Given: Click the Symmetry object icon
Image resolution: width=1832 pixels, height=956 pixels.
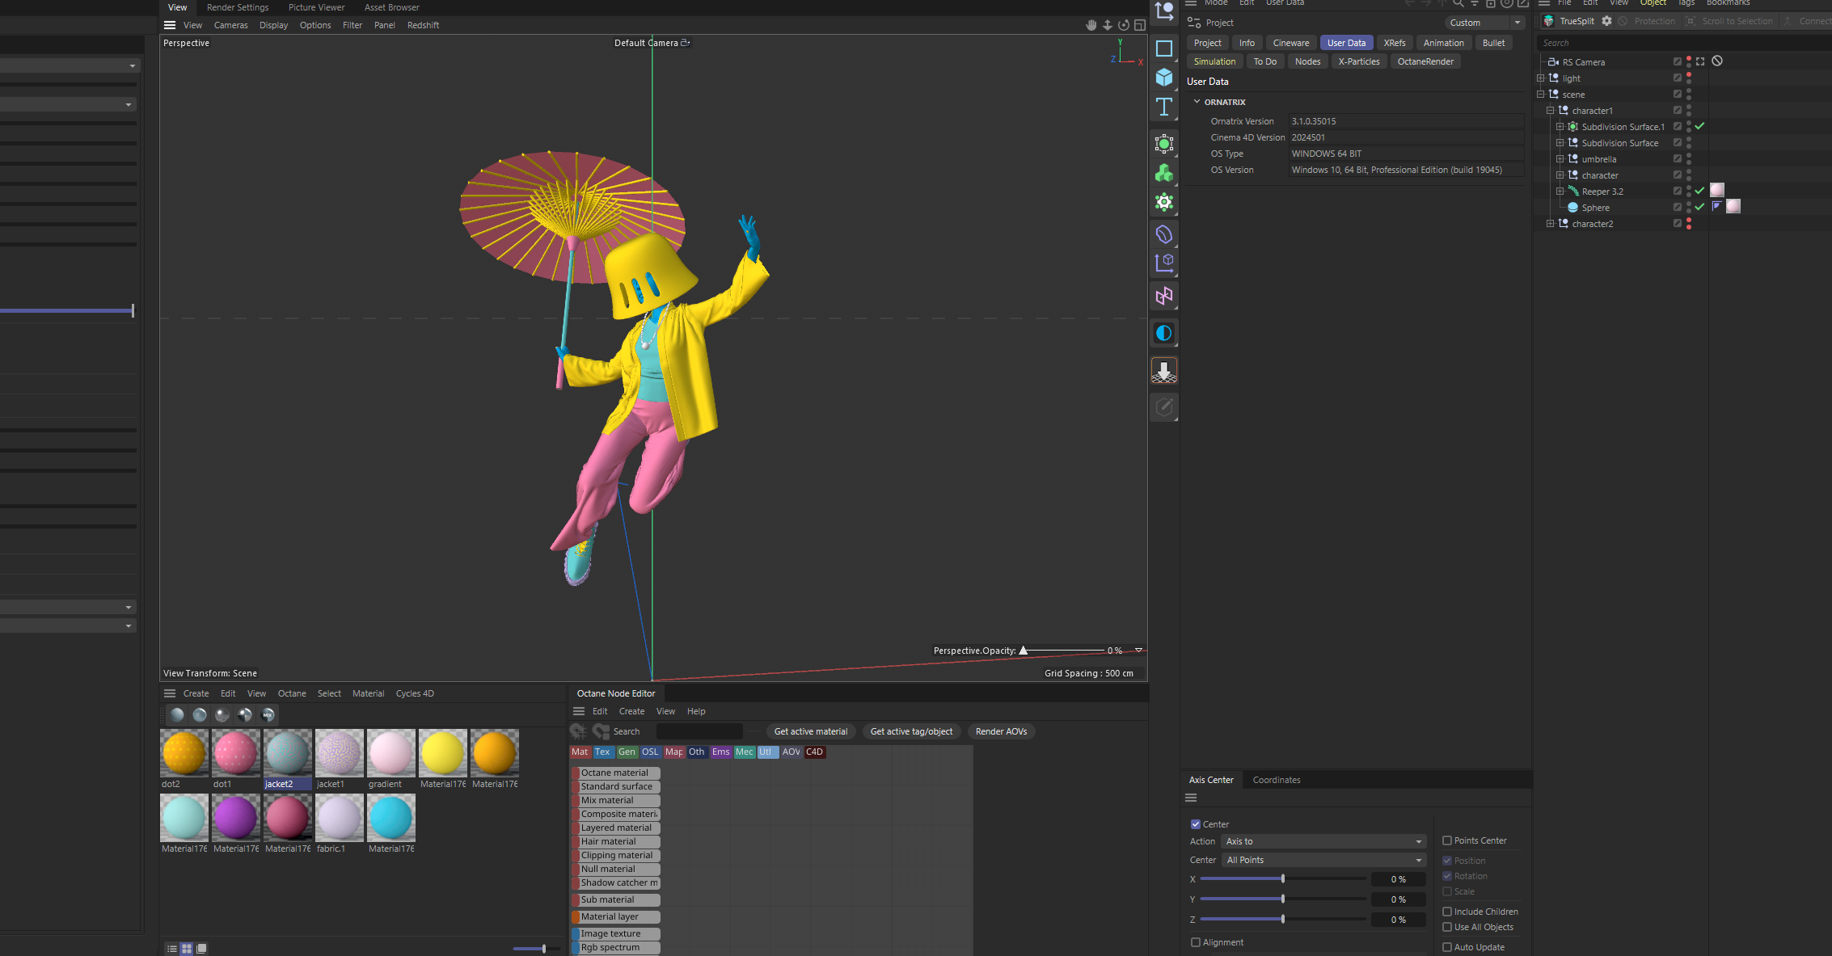Looking at the screenshot, I should coord(1163,297).
